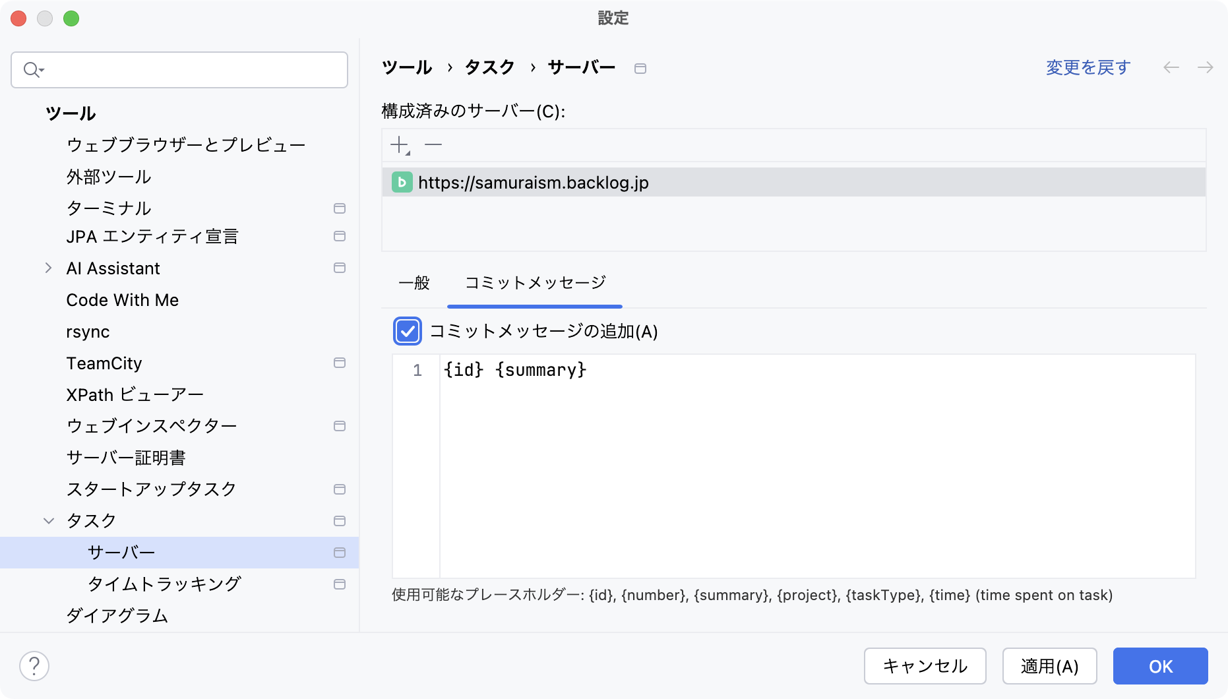Click the タスク breadcrumb
The image size is (1228, 699).
(489, 67)
